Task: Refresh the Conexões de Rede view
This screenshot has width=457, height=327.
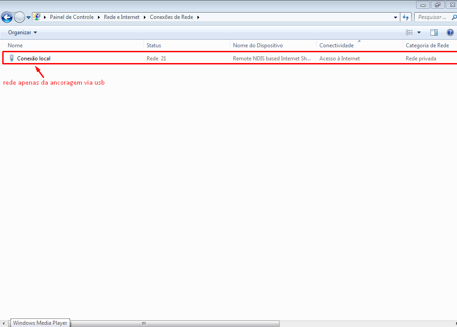Action: [406, 17]
